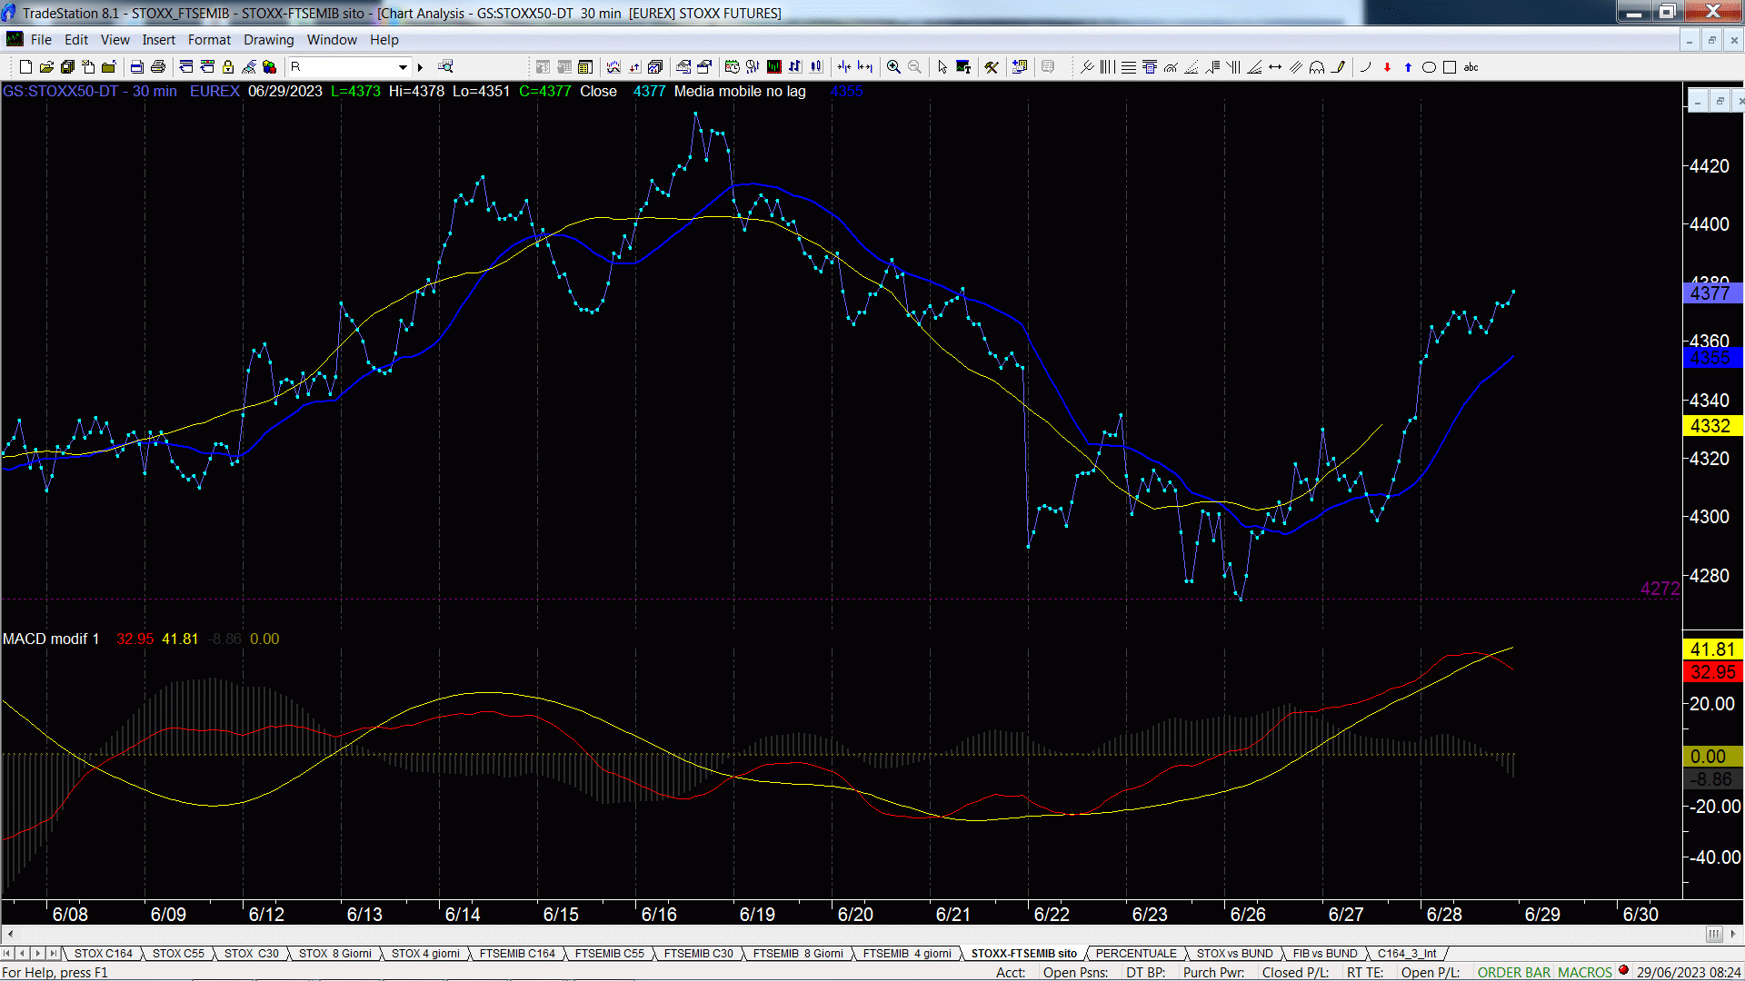This screenshot has height=981, width=1745.
Task: Select the blue up arrow drawing tool
Action: coord(1408,67)
